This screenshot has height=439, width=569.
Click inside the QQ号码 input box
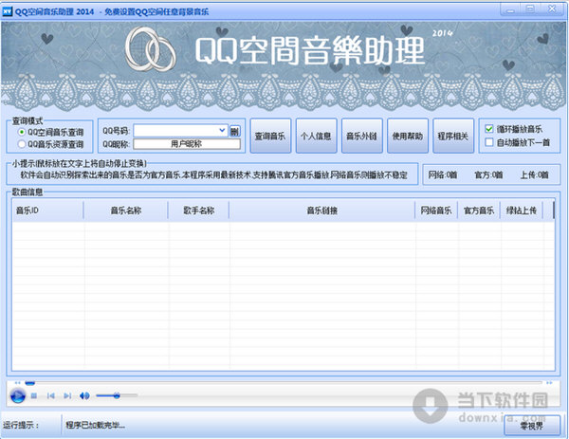coord(176,131)
